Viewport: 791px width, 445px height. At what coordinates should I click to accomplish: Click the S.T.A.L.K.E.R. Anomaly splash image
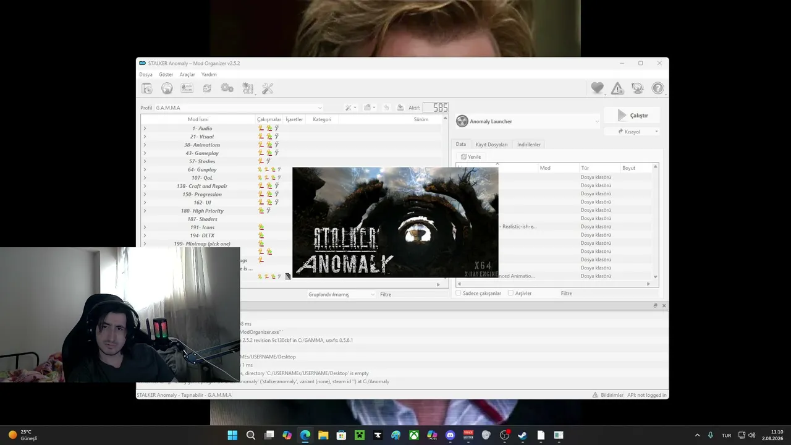point(395,222)
